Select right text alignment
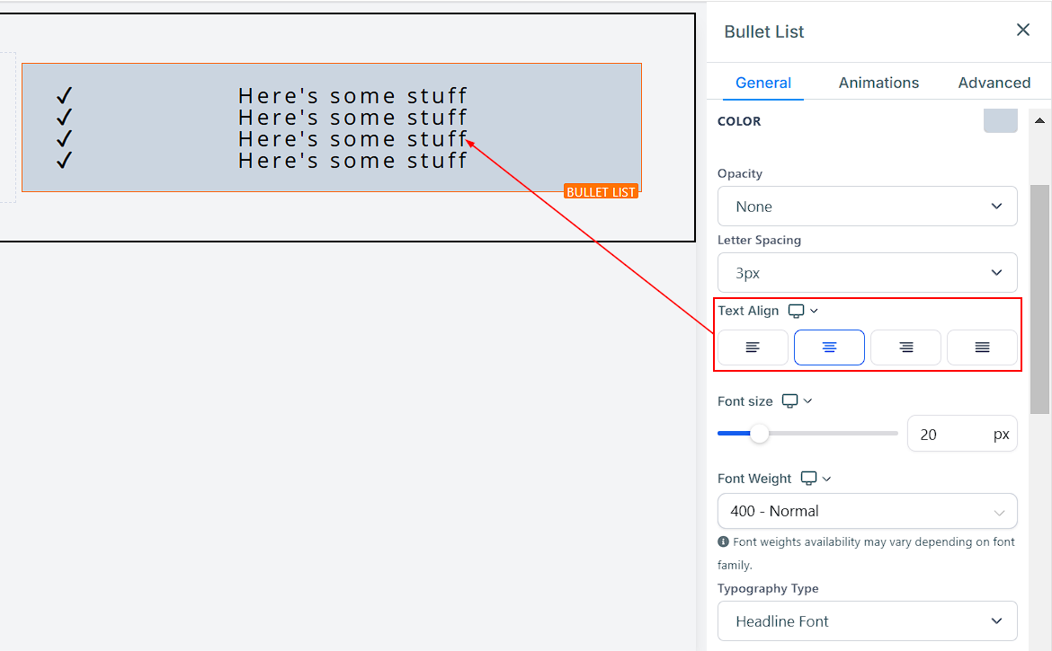This screenshot has height=651, width=1052. coord(905,347)
